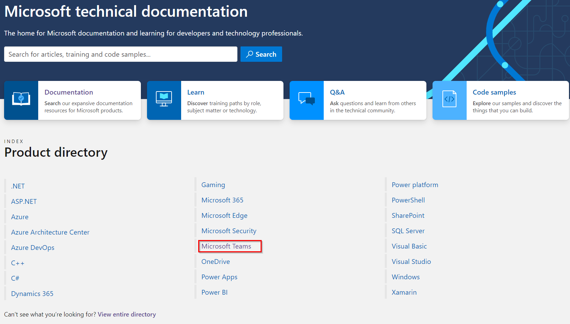The image size is (570, 324).
Task: Open the Azure product link
Action: tap(20, 217)
